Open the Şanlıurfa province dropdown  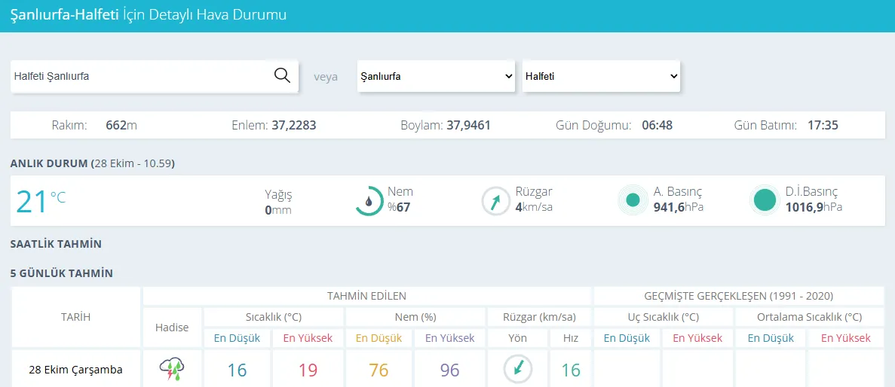tap(437, 76)
